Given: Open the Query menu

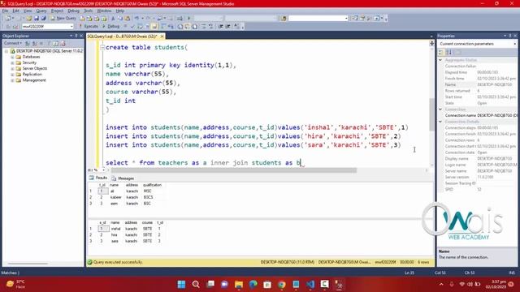Looking at the screenshot, I should coord(41,11).
